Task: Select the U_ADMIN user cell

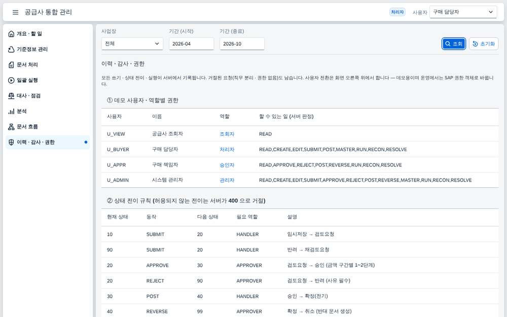Action: point(118,180)
